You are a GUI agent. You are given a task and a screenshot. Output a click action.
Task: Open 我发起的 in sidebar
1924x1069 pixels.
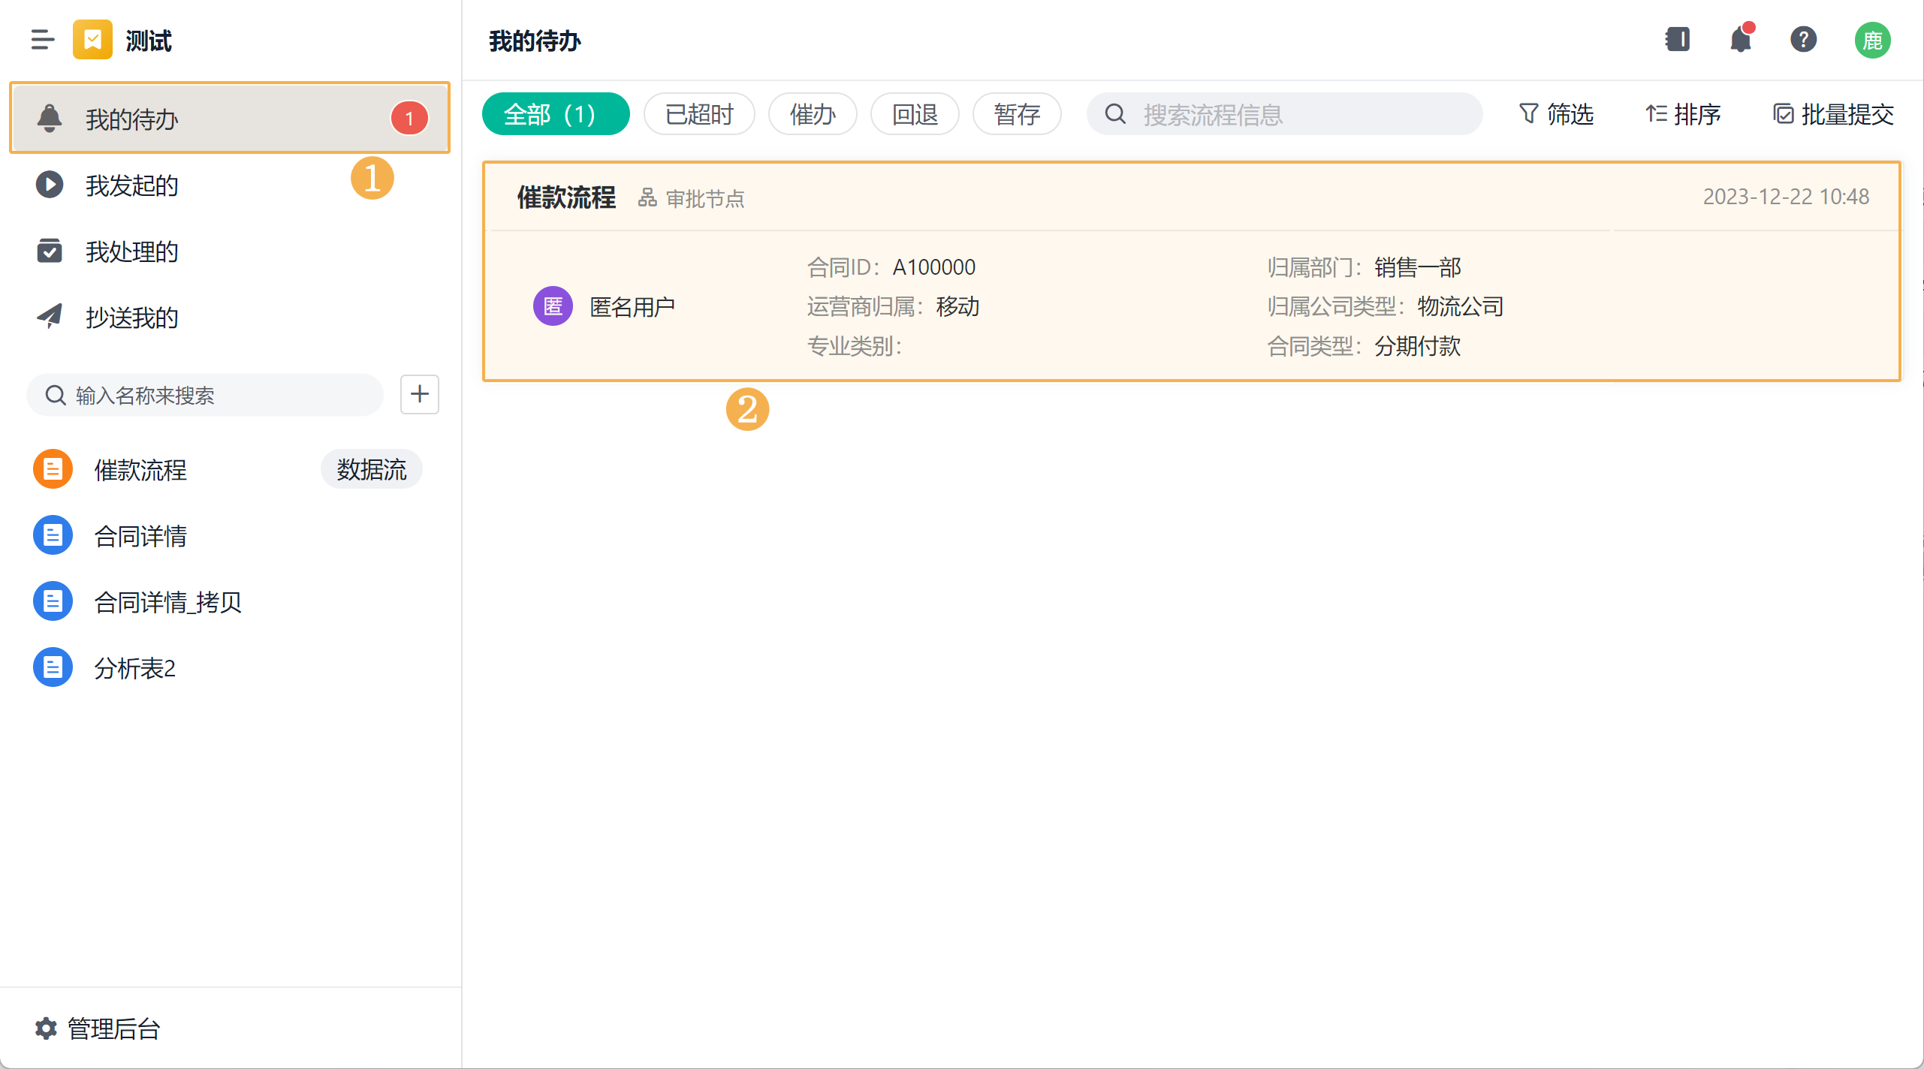pyautogui.click(x=131, y=185)
